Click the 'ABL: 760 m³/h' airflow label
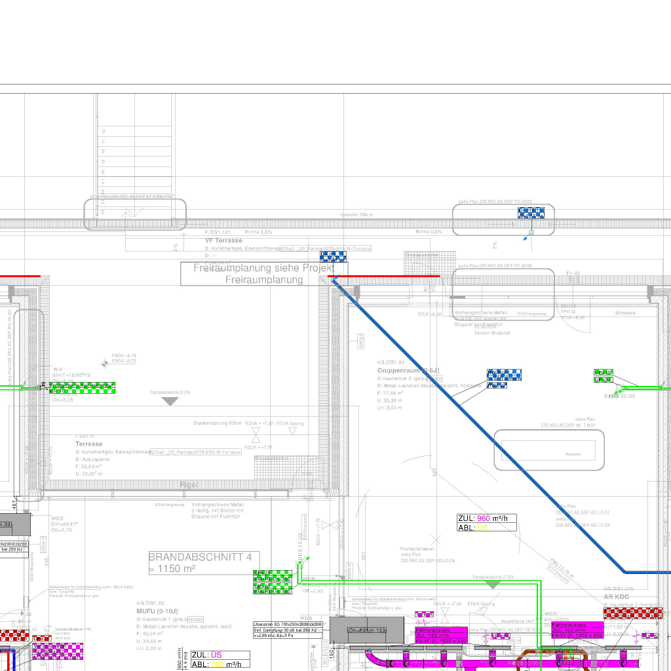The width and height of the screenshot is (671, 671). (220, 664)
